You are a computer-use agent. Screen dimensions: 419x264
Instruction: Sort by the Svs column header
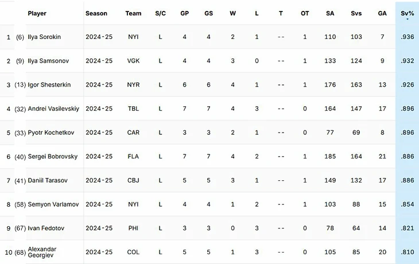pyautogui.click(x=356, y=13)
